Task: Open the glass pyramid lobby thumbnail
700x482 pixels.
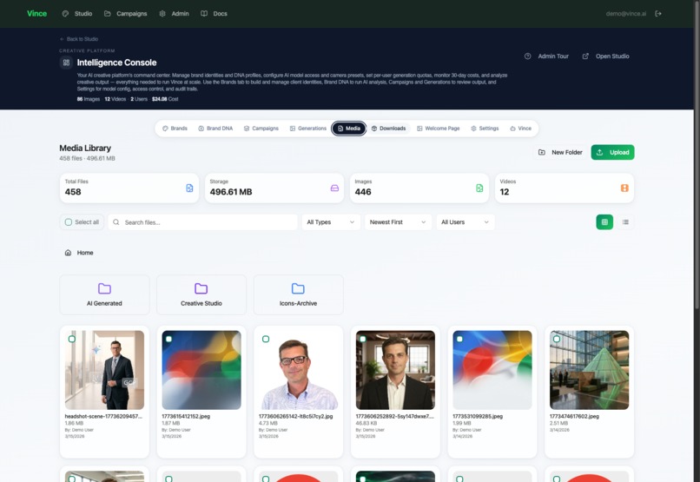Action: 590,370
